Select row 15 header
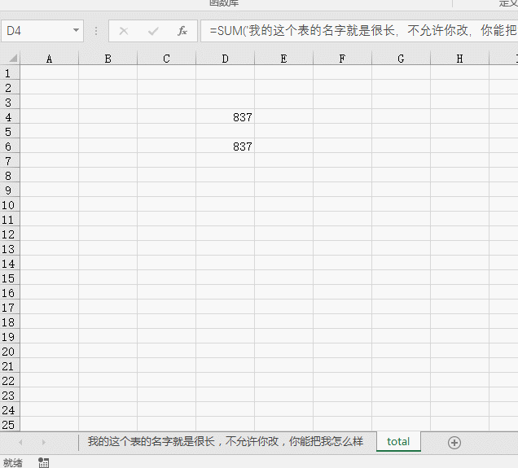Viewport: 518px width, 468px height. pos(10,278)
